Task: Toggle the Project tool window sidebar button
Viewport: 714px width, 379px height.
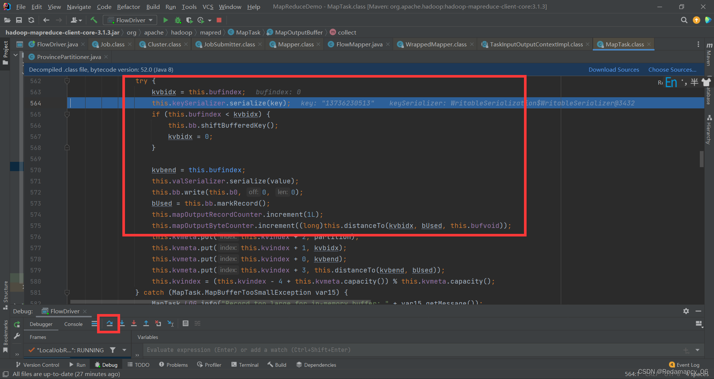Action: tap(5, 53)
